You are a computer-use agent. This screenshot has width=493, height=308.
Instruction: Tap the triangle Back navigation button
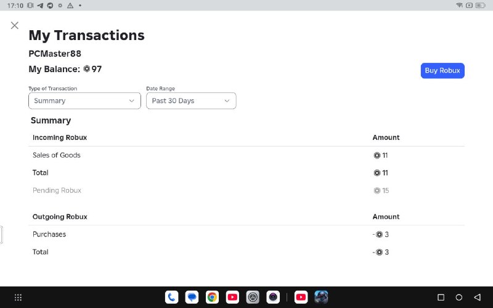pyautogui.click(x=477, y=297)
